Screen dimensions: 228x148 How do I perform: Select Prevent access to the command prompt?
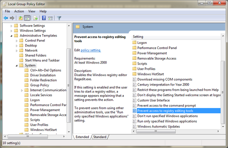(x=166, y=105)
